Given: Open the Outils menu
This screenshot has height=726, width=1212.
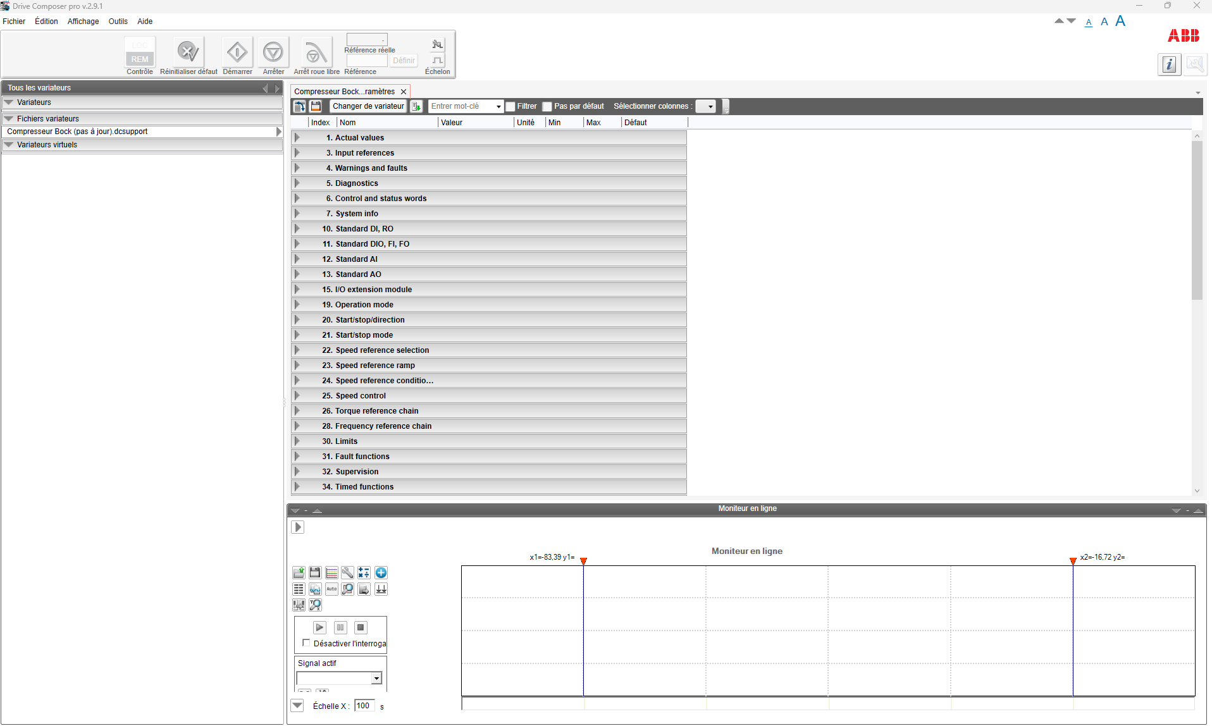Looking at the screenshot, I should point(118,22).
